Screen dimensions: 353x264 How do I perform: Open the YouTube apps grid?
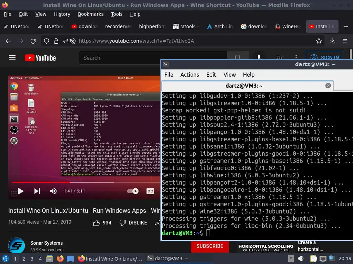pyautogui.click(x=279, y=57)
